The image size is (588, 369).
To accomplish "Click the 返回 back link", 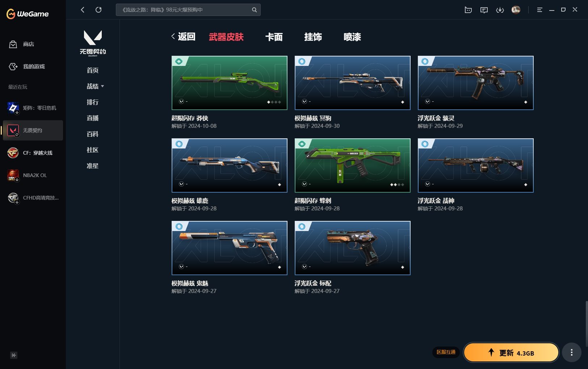I will pos(183,37).
